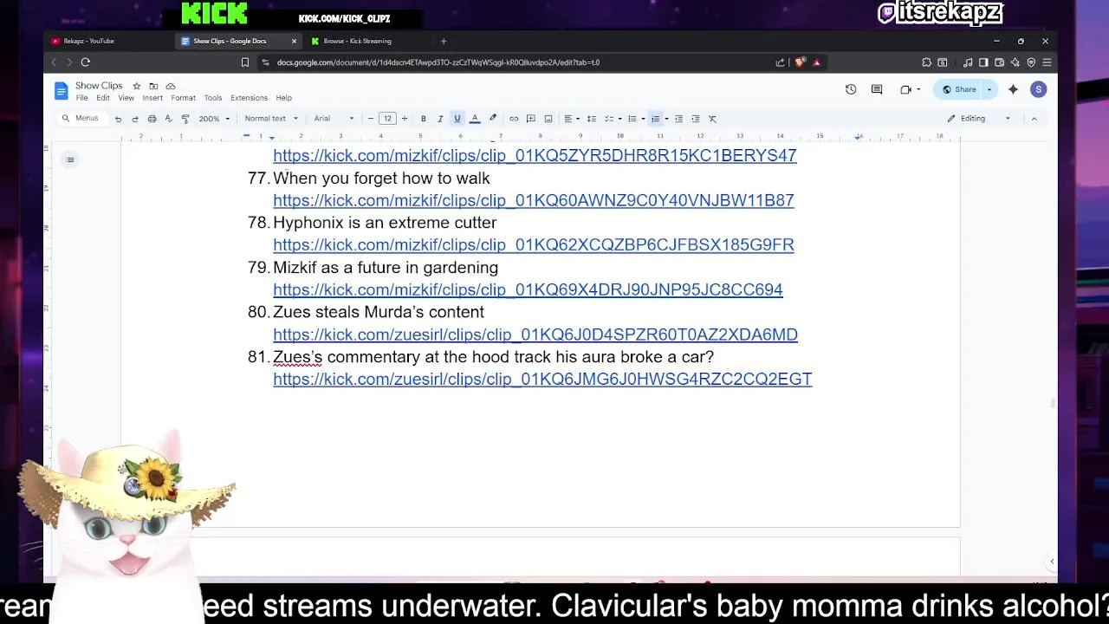Insert an image with the picture icon

pos(548,119)
